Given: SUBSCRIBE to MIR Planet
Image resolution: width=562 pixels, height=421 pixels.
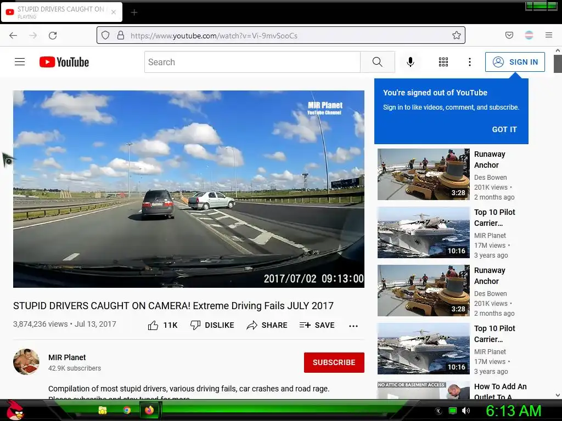Looking at the screenshot, I should click(334, 362).
